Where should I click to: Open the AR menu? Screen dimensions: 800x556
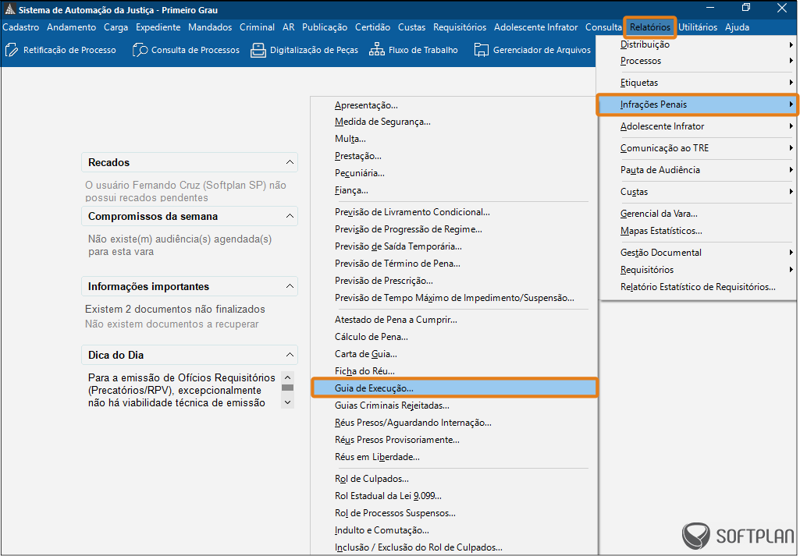click(x=288, y=27)
